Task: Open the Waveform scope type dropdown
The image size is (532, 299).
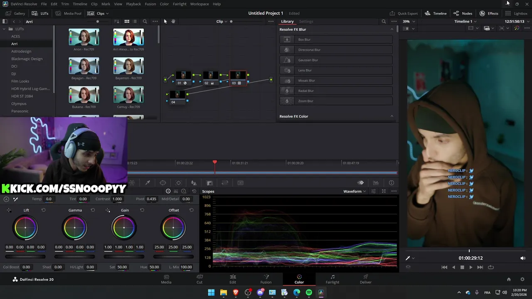Action: 355,191
